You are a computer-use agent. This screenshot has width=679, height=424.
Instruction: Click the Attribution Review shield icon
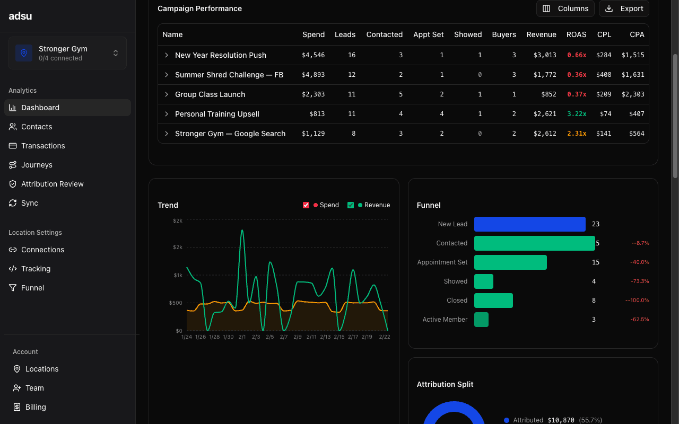13,184
